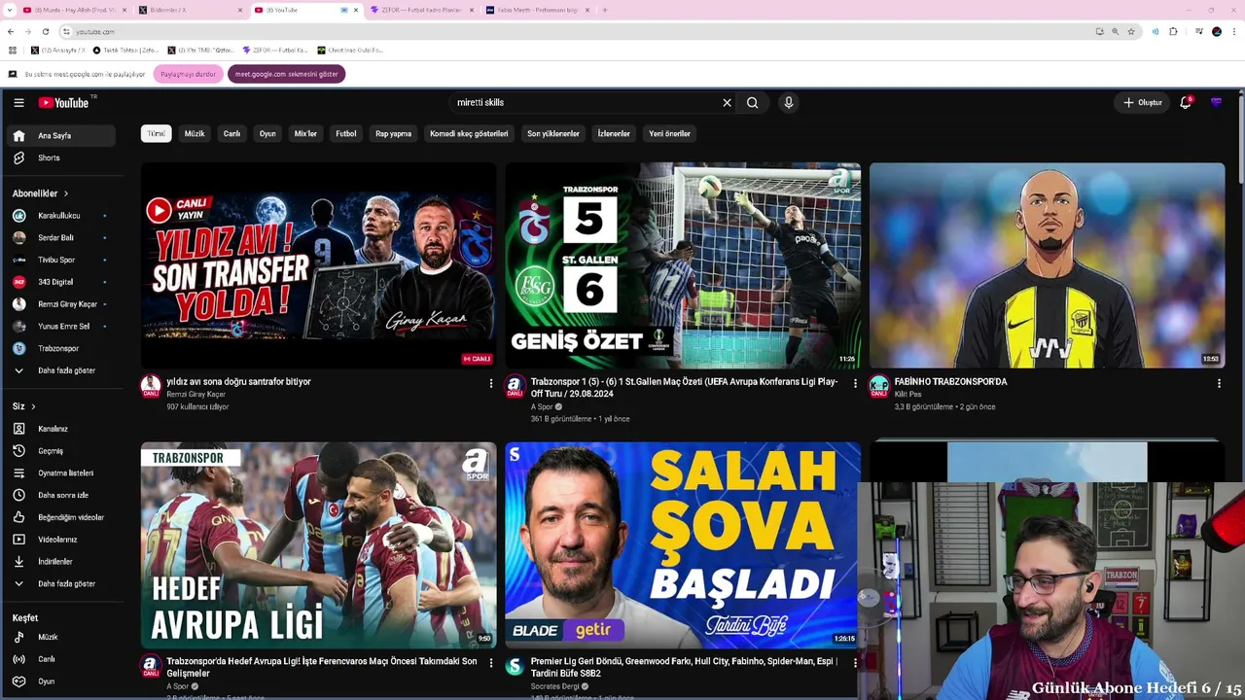Open the Trabzonspor 5-6 St. Gallen thumbnail
The height and width of the screenshot is (700, 1245).
(x=683, y=265)
